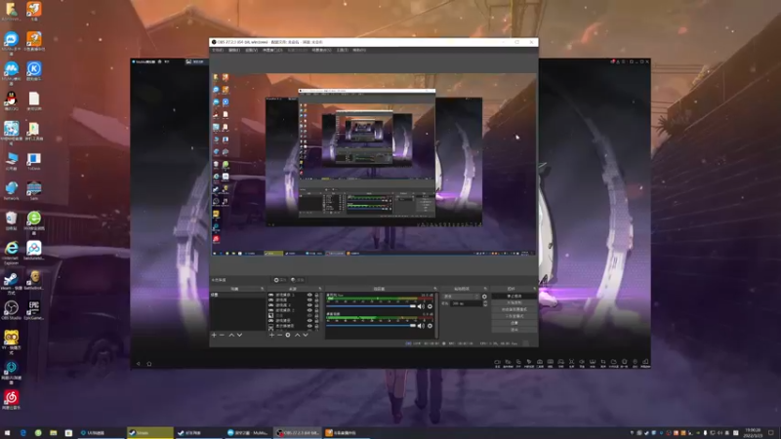Toggle eye visibility of the sixth source
The width and height of the screenshot is (781, 439).
coord(309,321)
